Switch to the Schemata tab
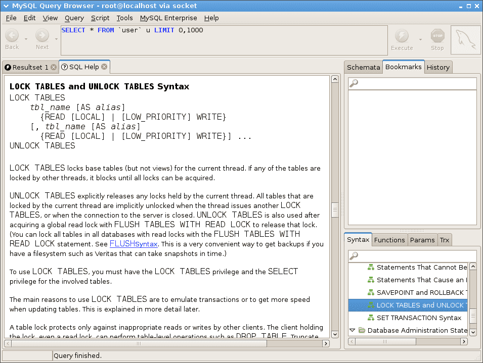 coord(364,67)
